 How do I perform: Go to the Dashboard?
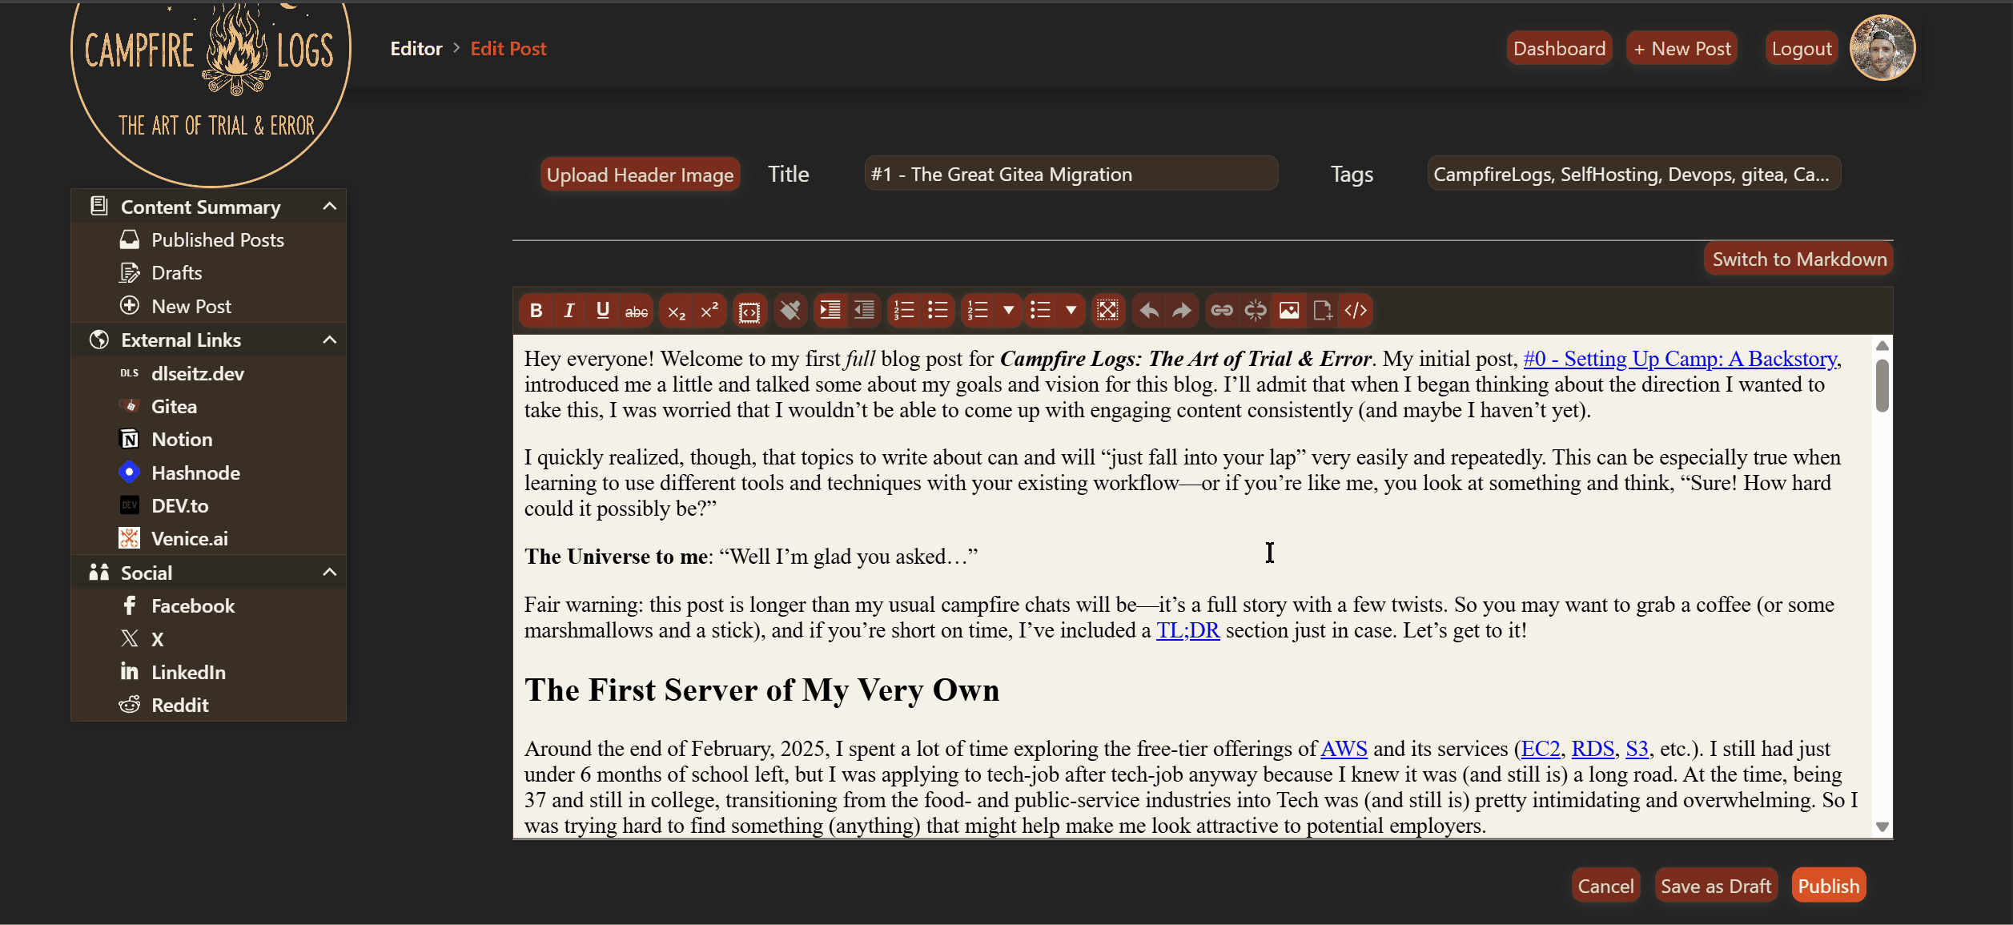pos(1558,47)
